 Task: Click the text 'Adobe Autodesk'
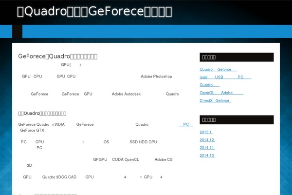pos(126,94)
